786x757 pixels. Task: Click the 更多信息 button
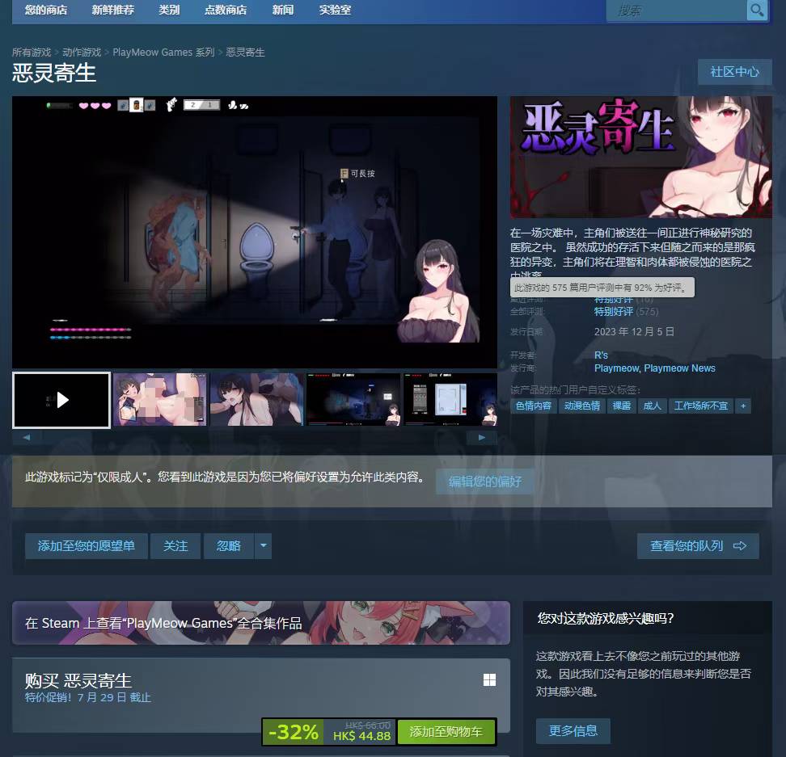tap(573, 731)
